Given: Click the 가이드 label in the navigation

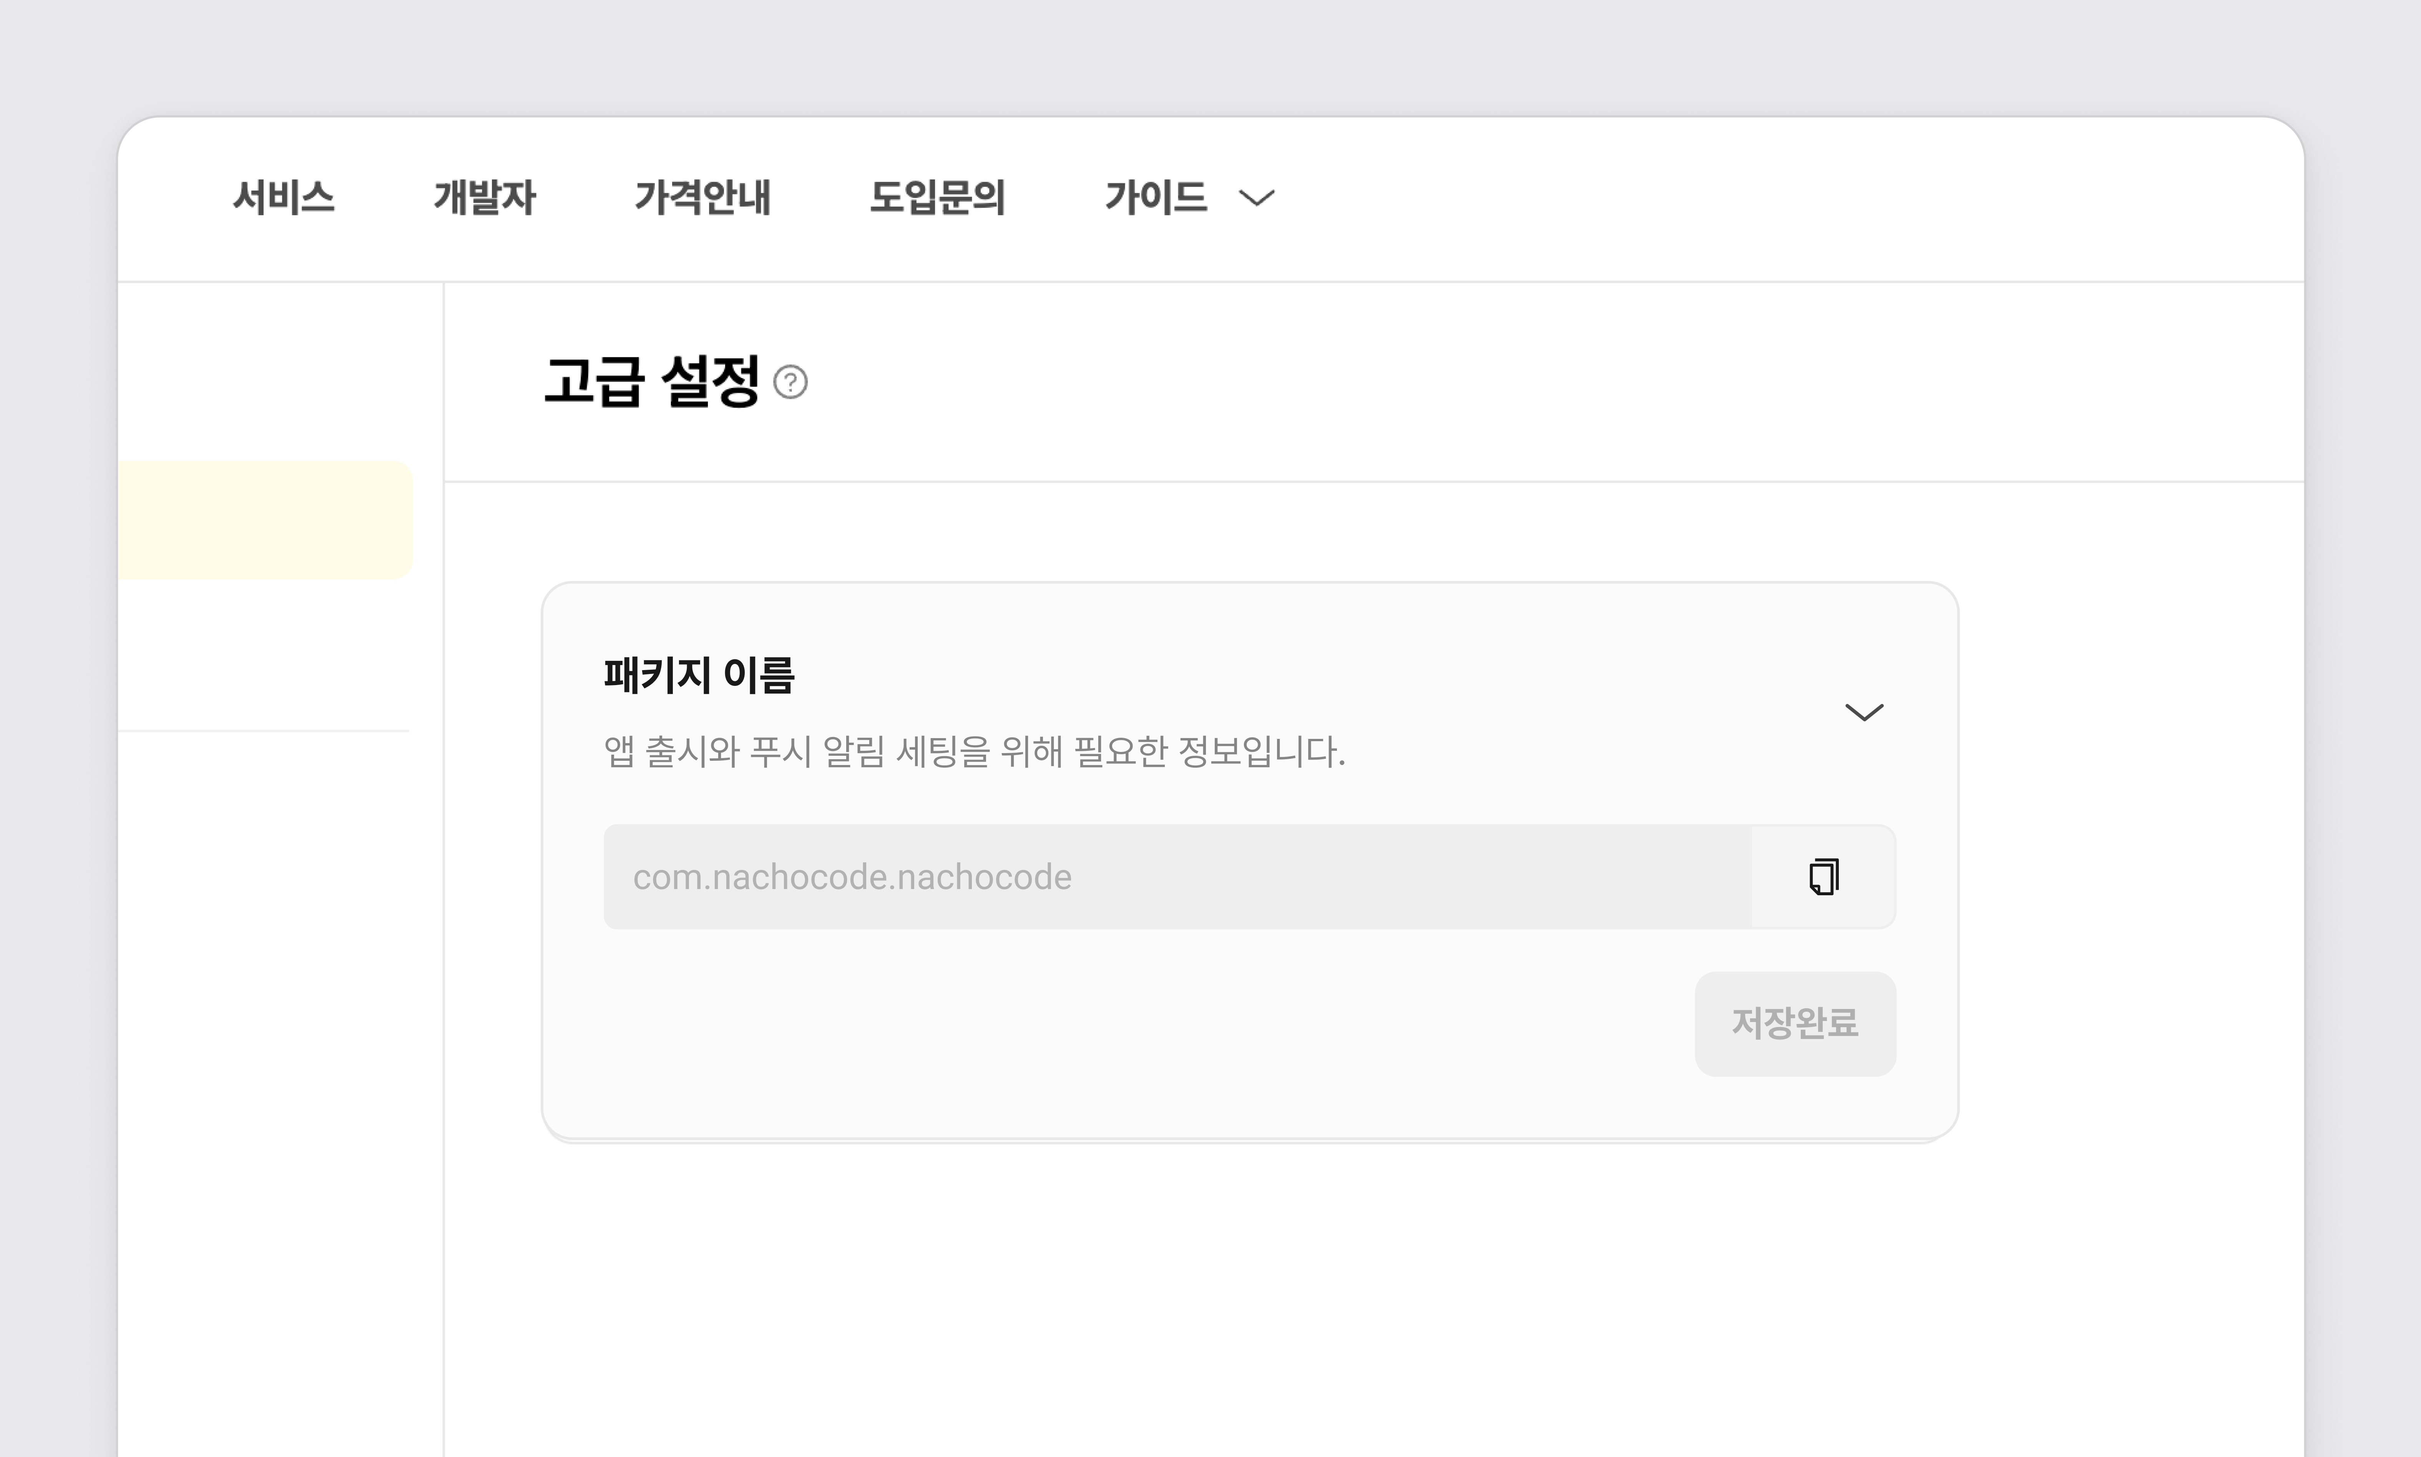Looking at the screenshot, I should click(x=1156, y=197).
